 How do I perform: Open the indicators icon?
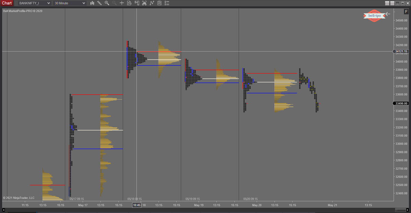(152, 3)
